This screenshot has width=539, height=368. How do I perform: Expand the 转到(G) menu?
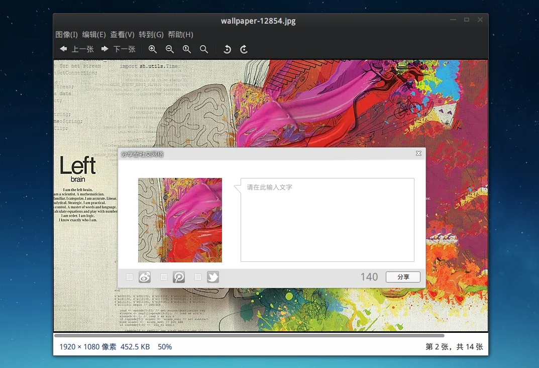(151, 35)
